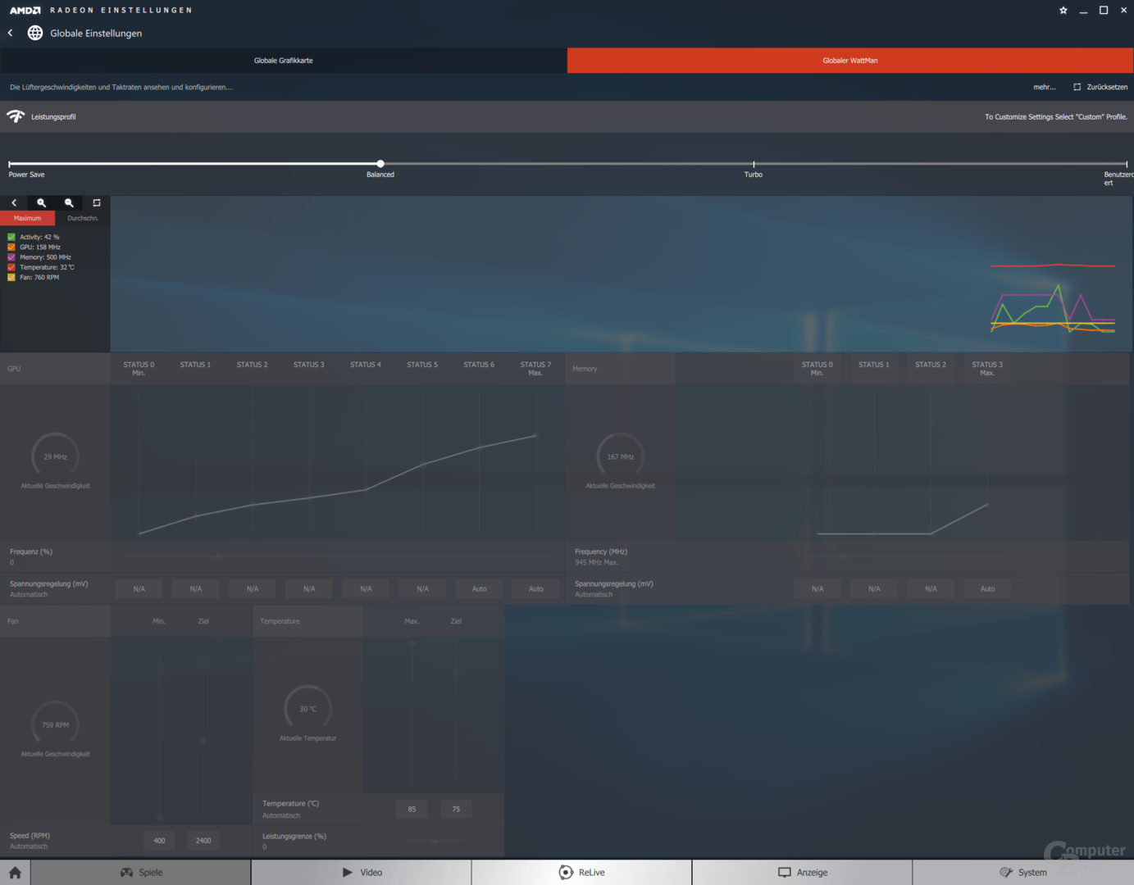Click the memory Frequency (MHz) slider handle
The height and width of the screenshot is (885, 1134).
[x=843, y=556]
